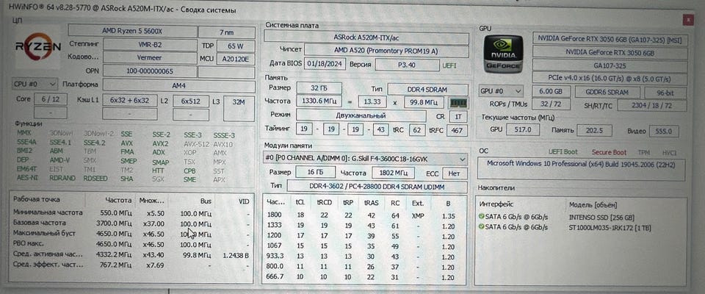Click the AMD Ryzen 5 5600X name field
This screenshot has width=705, height=294.
click(132, 31)
